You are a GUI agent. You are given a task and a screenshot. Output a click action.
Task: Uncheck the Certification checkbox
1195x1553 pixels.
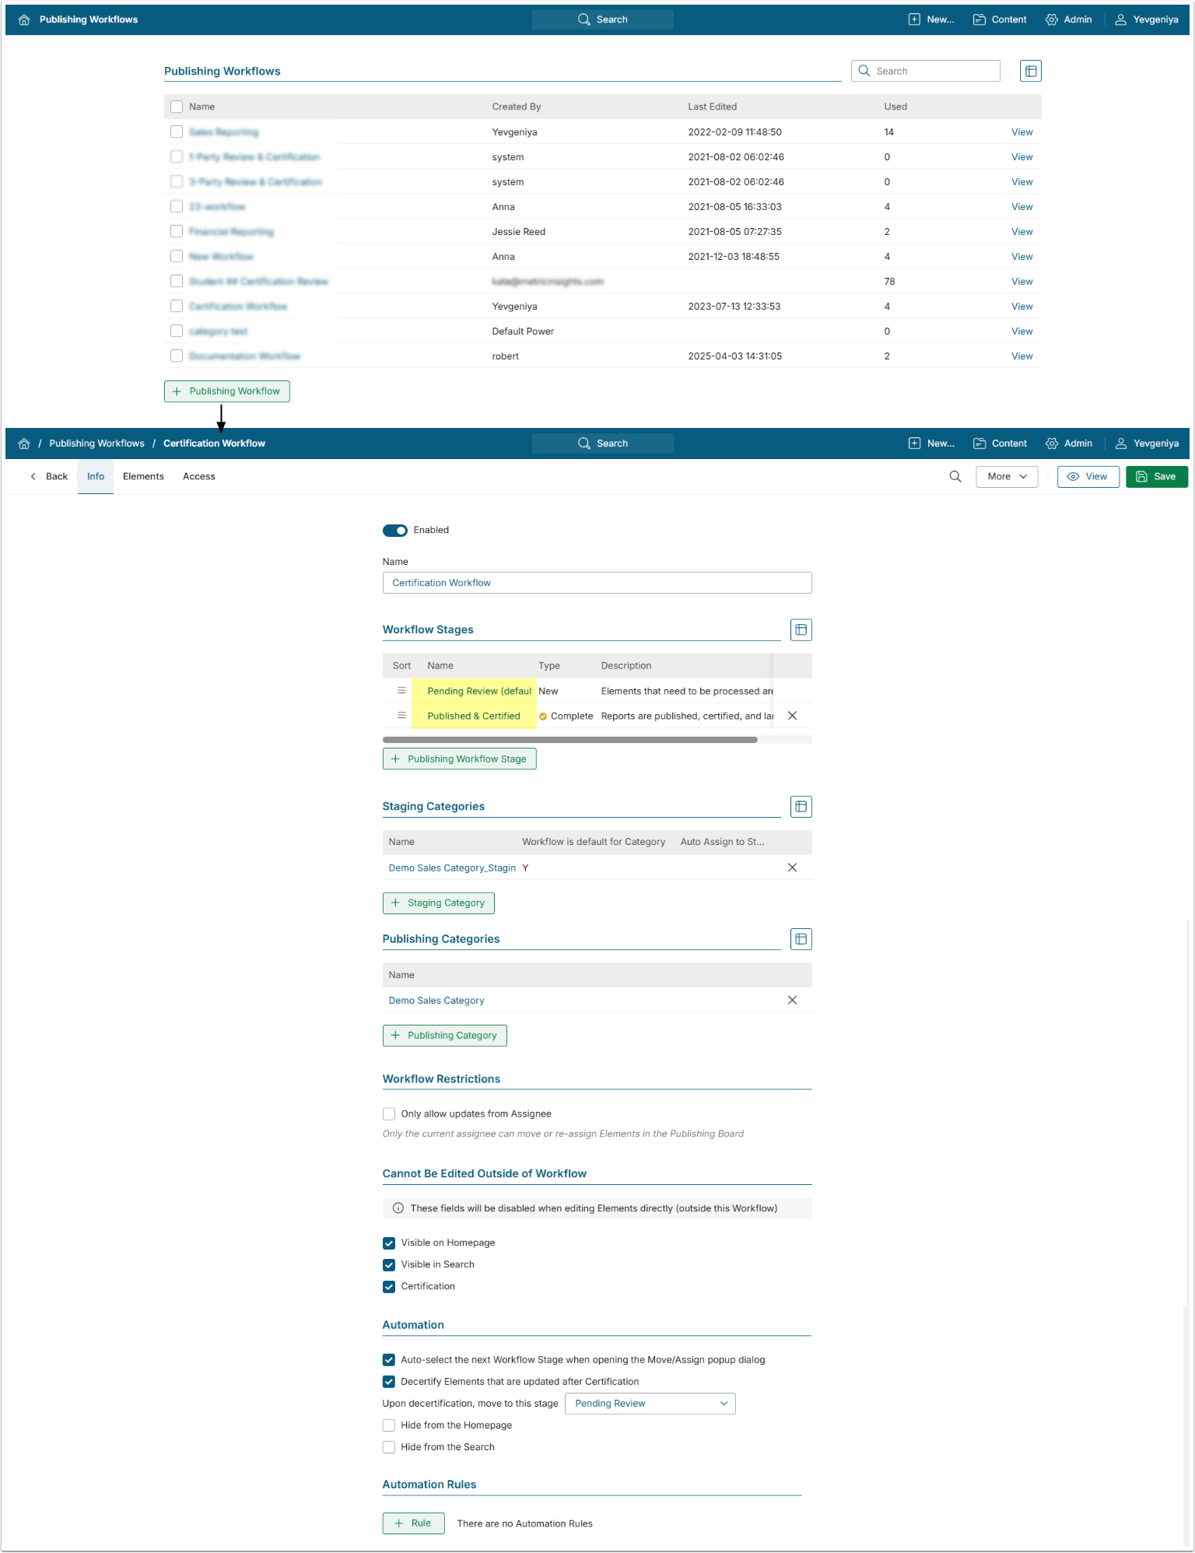pos(389,1287)
